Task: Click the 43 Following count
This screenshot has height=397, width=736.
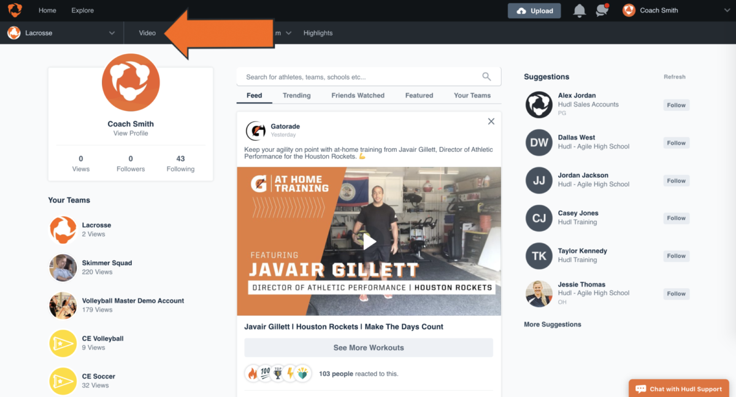Action: click(180, 164)
